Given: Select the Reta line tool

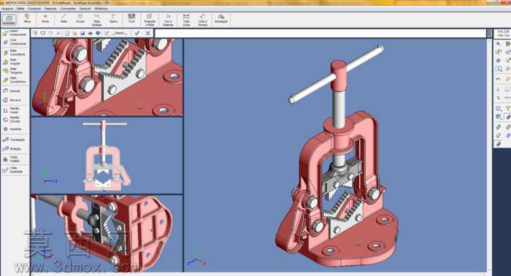Looking at the screenshot, I should tap(64, 18).
